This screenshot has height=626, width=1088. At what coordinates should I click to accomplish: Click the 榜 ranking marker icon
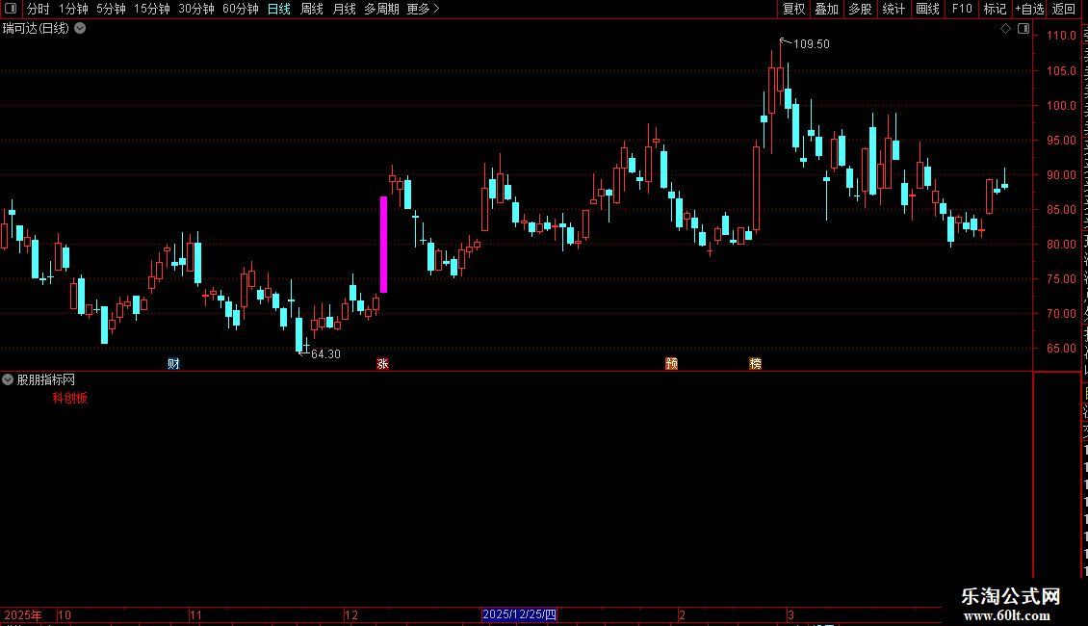(x=756, y=364)
